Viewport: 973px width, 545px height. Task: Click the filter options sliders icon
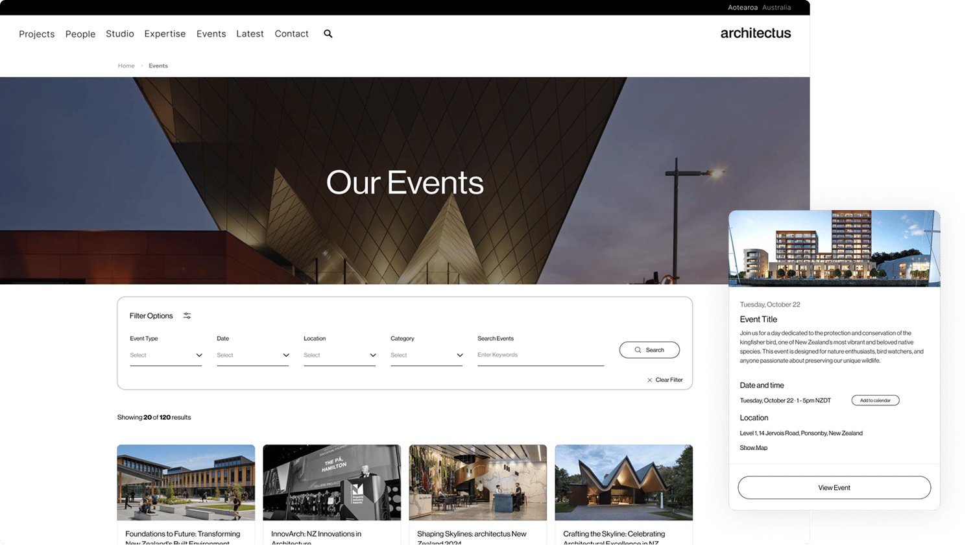(x=187, y=316)
